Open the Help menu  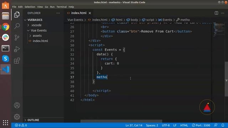tap(71, 7)
